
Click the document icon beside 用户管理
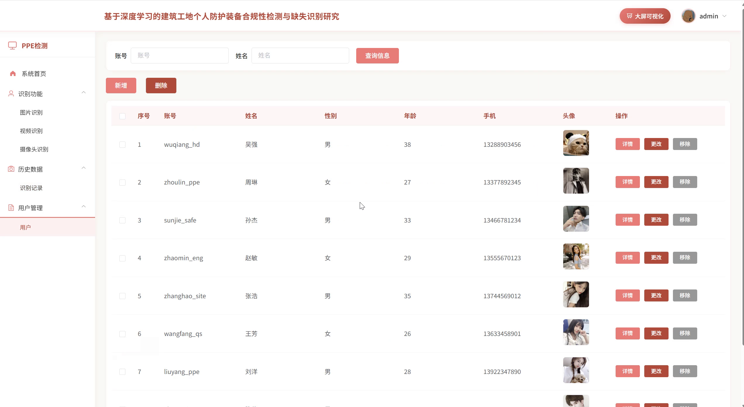click(11, 208)
